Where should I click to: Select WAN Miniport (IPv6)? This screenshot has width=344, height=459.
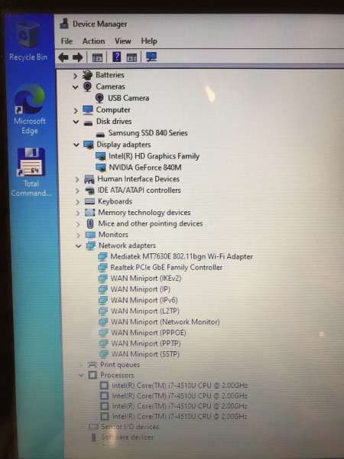pos(144,300)
